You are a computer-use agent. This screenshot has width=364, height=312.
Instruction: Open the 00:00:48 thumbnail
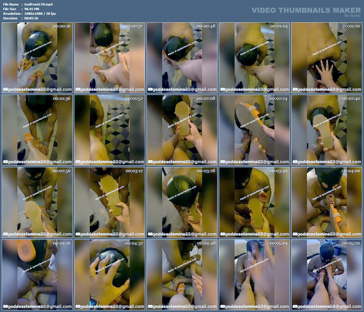[182, 58]
